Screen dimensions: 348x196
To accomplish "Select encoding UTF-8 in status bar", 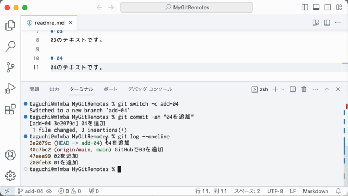I will (x=275, y=191).
